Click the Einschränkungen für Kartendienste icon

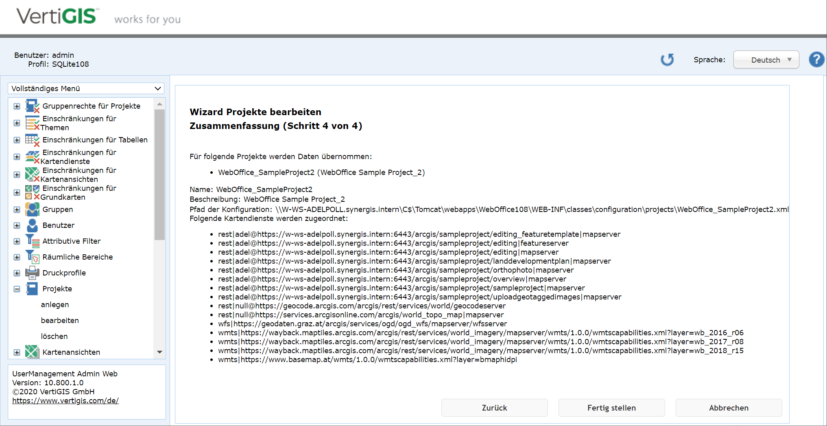[32, 157]
